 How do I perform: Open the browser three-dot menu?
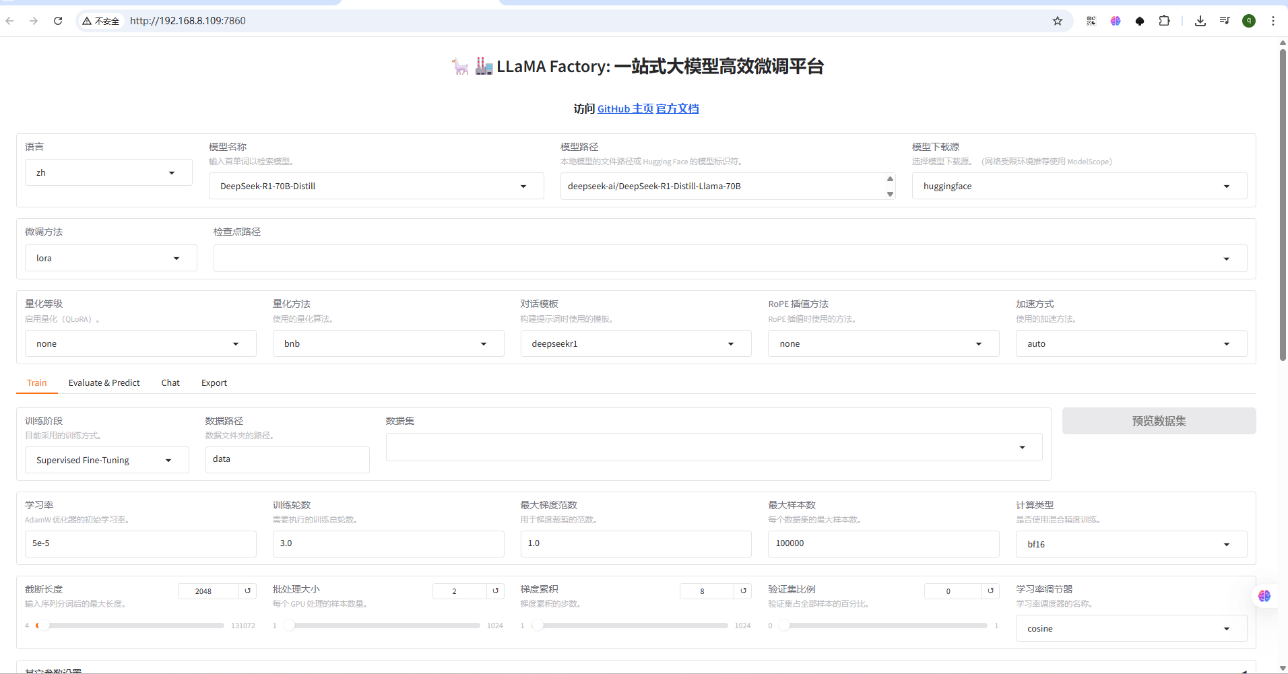1273,21
